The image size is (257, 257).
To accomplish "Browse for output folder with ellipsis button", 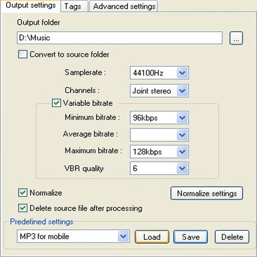I will coord(236,38).
